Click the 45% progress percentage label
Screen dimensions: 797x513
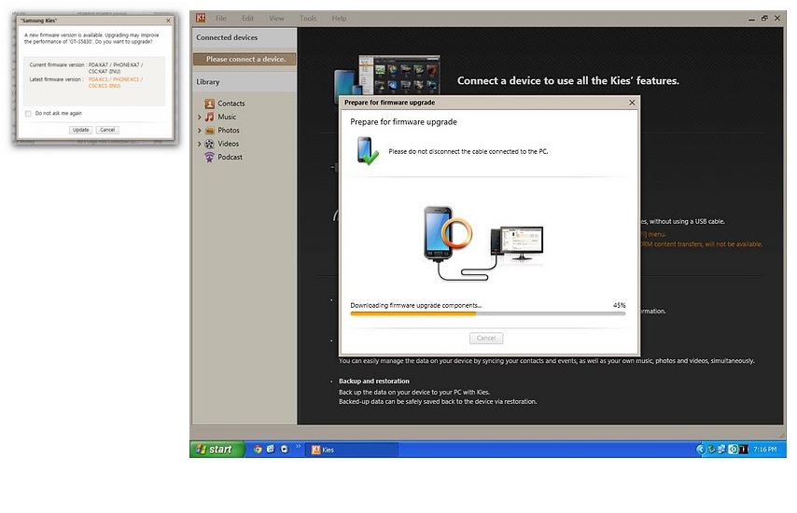coord(619,305)
